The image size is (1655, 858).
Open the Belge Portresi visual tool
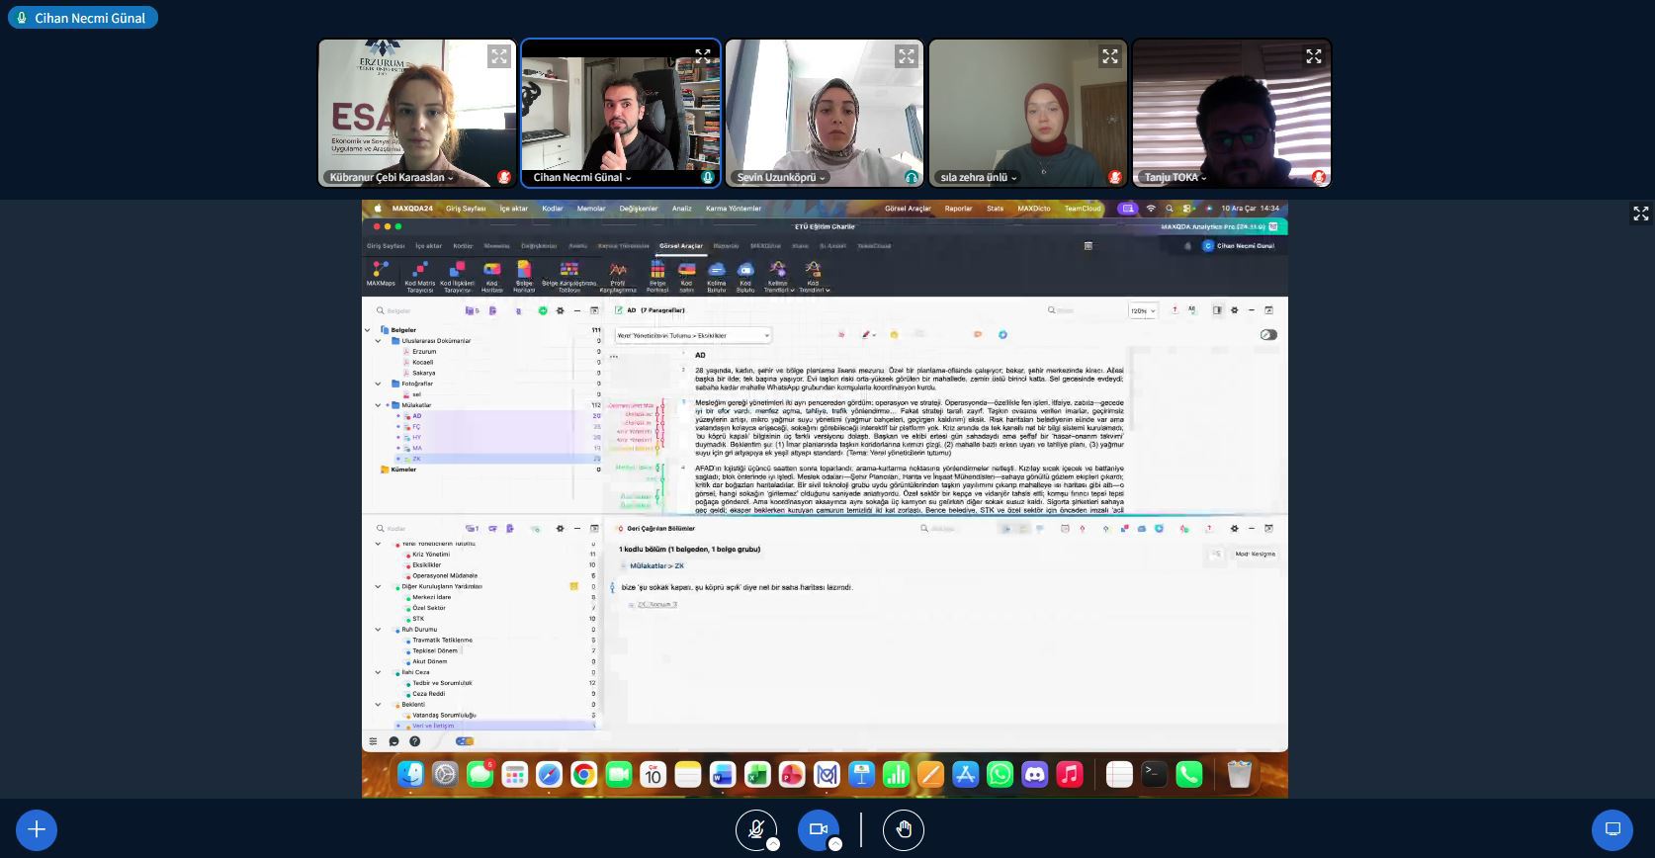tap(657, 274)
